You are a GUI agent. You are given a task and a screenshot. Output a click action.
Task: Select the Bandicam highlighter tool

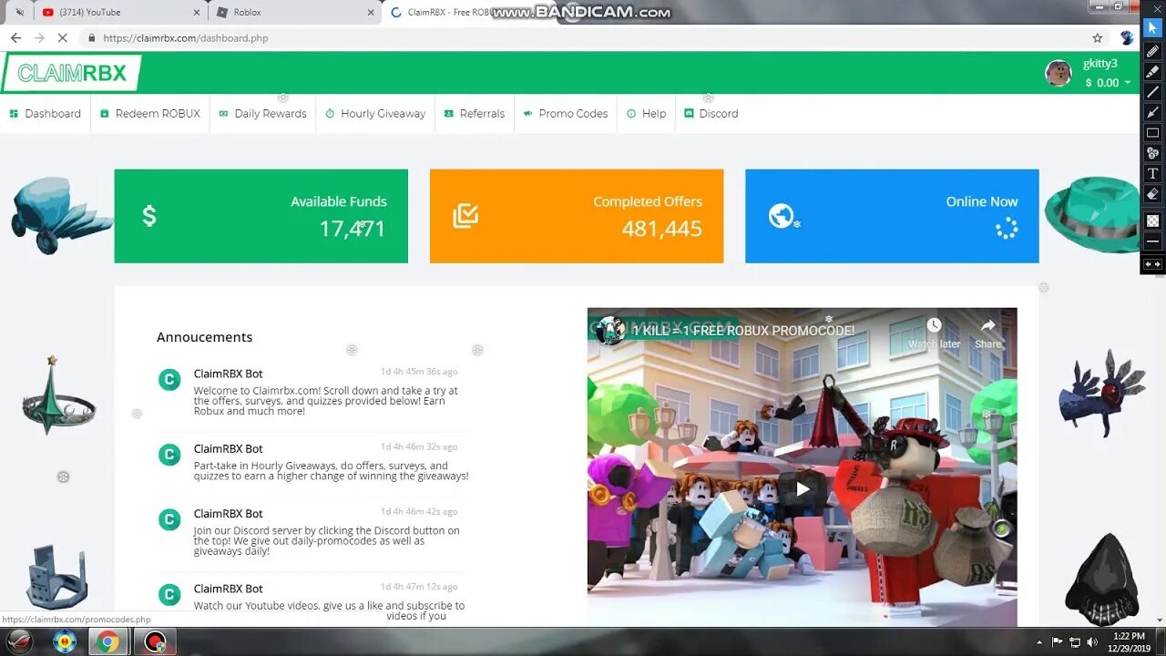click(1152, 71)
